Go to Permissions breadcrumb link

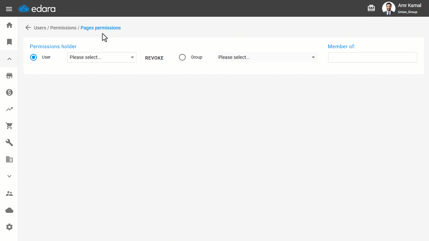pos(63,28)
